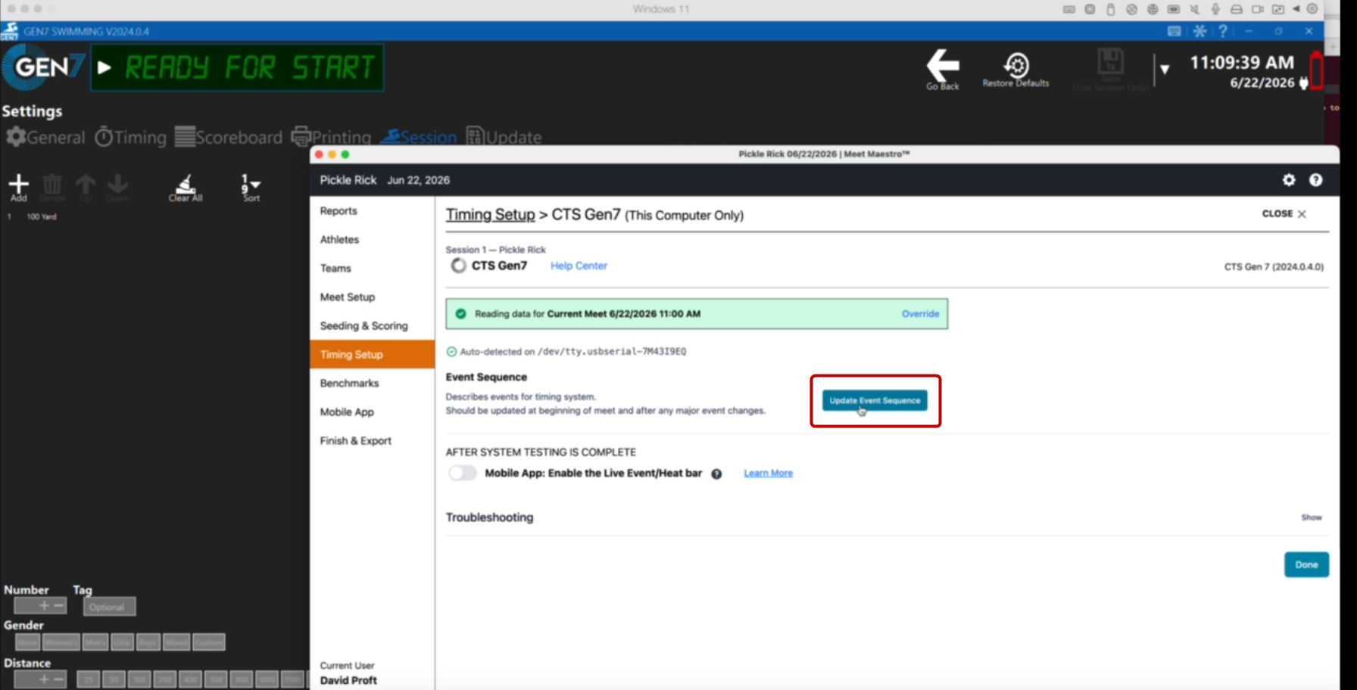Open the Scoreboard settings tab
1357x690 pixels.
pyautogui.click(x=228, y=137)
